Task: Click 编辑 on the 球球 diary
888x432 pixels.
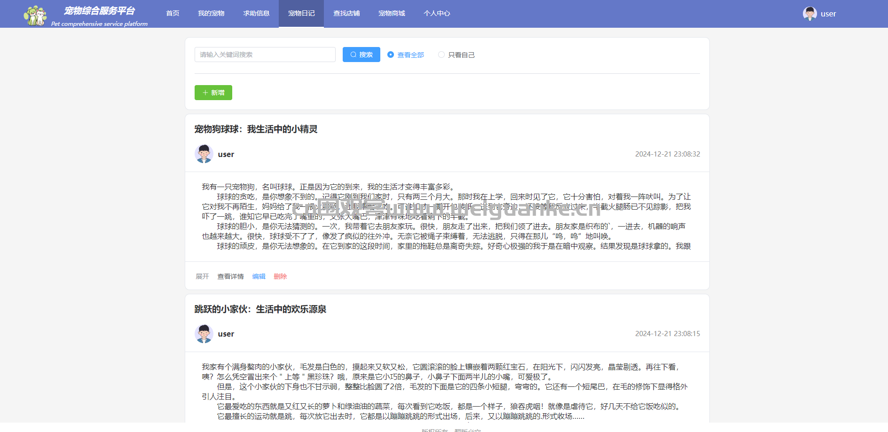Action: coord(259,276)
